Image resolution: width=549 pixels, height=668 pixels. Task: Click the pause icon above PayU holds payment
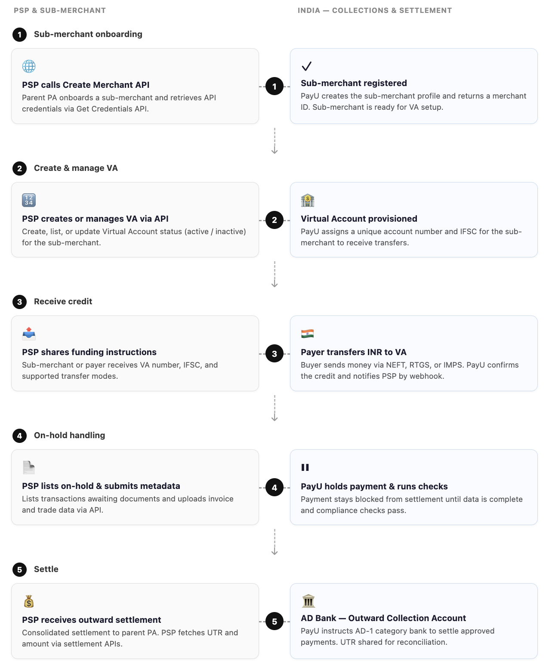[x=305, y=467]
